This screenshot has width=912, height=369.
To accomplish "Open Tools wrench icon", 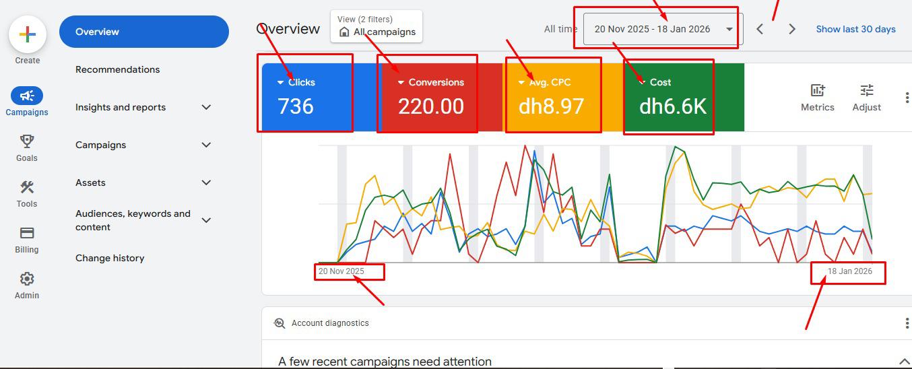I will 27,187.
